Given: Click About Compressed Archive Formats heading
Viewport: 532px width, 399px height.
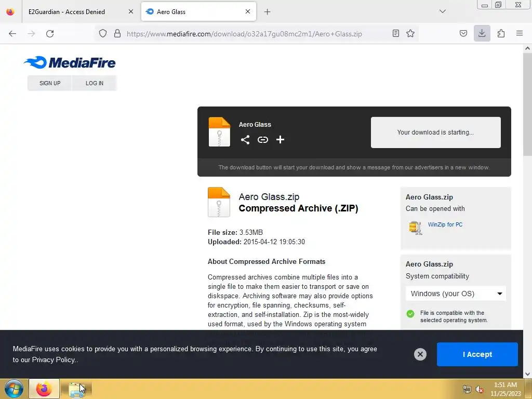Looking at the screenshot, I should [267, 262].
